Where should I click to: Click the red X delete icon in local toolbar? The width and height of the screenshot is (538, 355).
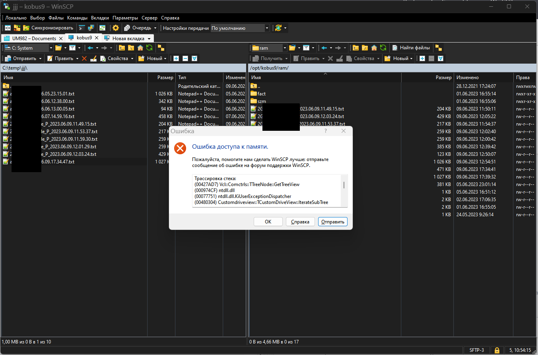pyautogui.click(x=84, y=58)
